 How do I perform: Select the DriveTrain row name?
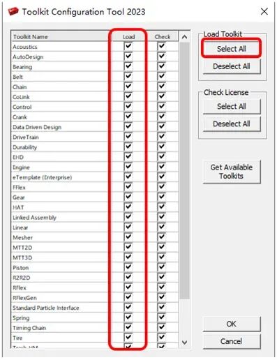tap(26, 137)
